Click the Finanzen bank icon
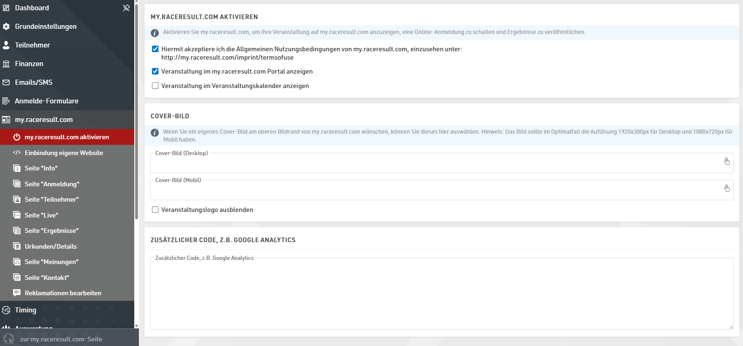The image size is (743, 346). click(6, 64)
